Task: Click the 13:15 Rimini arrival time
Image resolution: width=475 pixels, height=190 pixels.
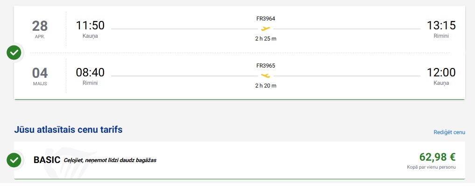Action: pos(441,26)
